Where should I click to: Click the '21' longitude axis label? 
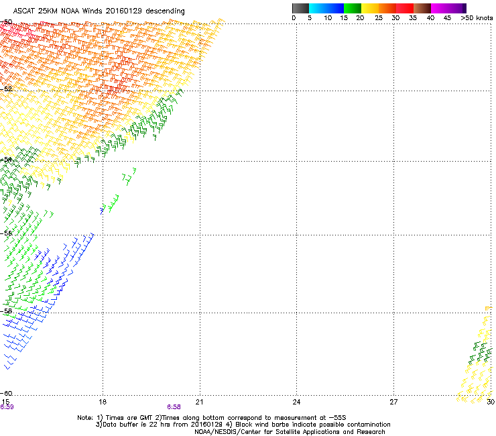(x=199, y=402)
